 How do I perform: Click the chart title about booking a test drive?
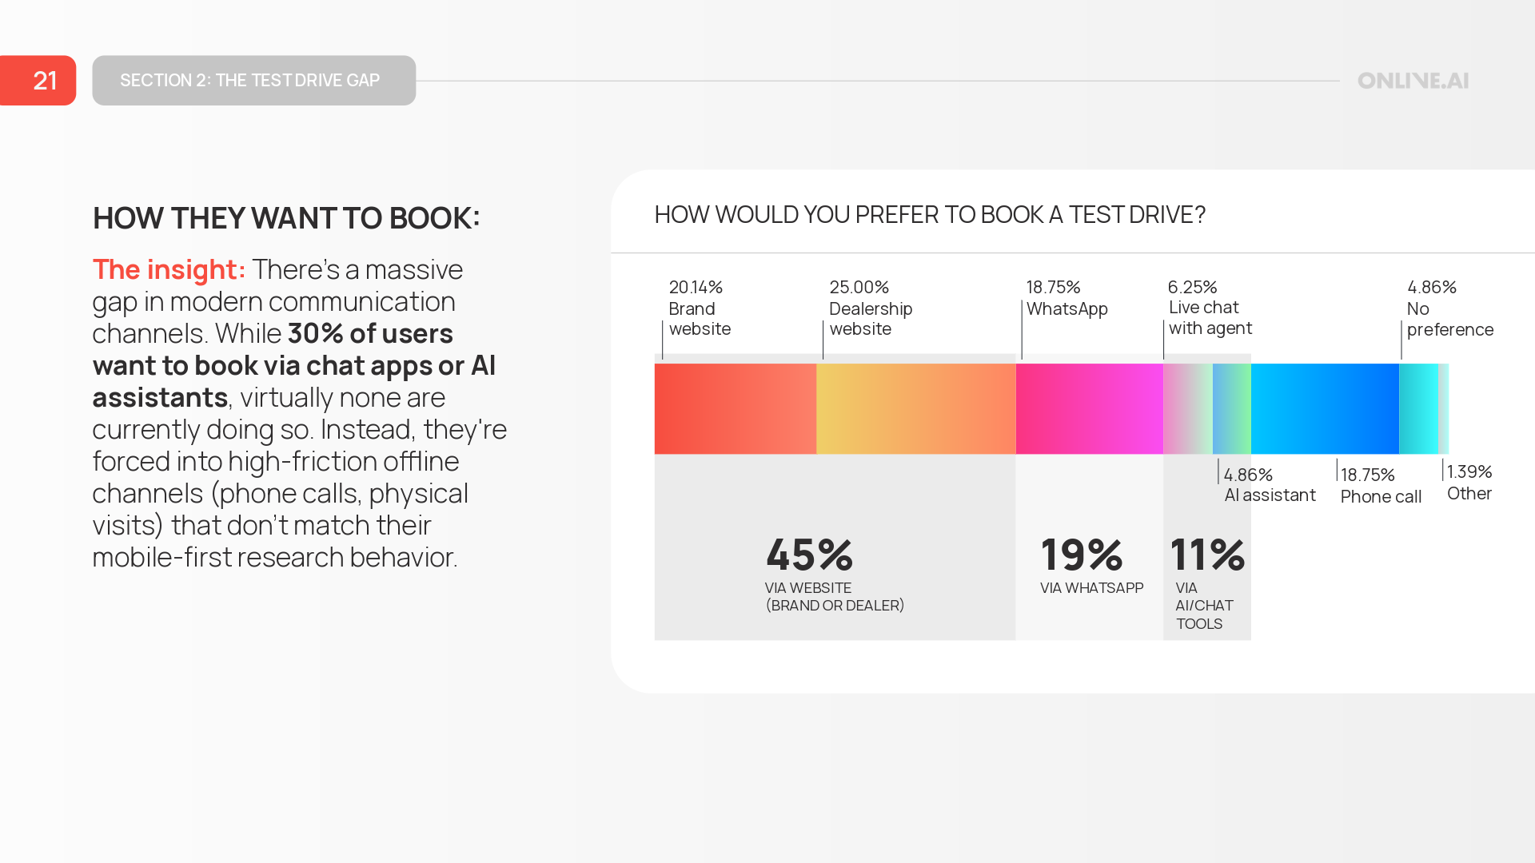pyautogui.click(x=930, y=215)
